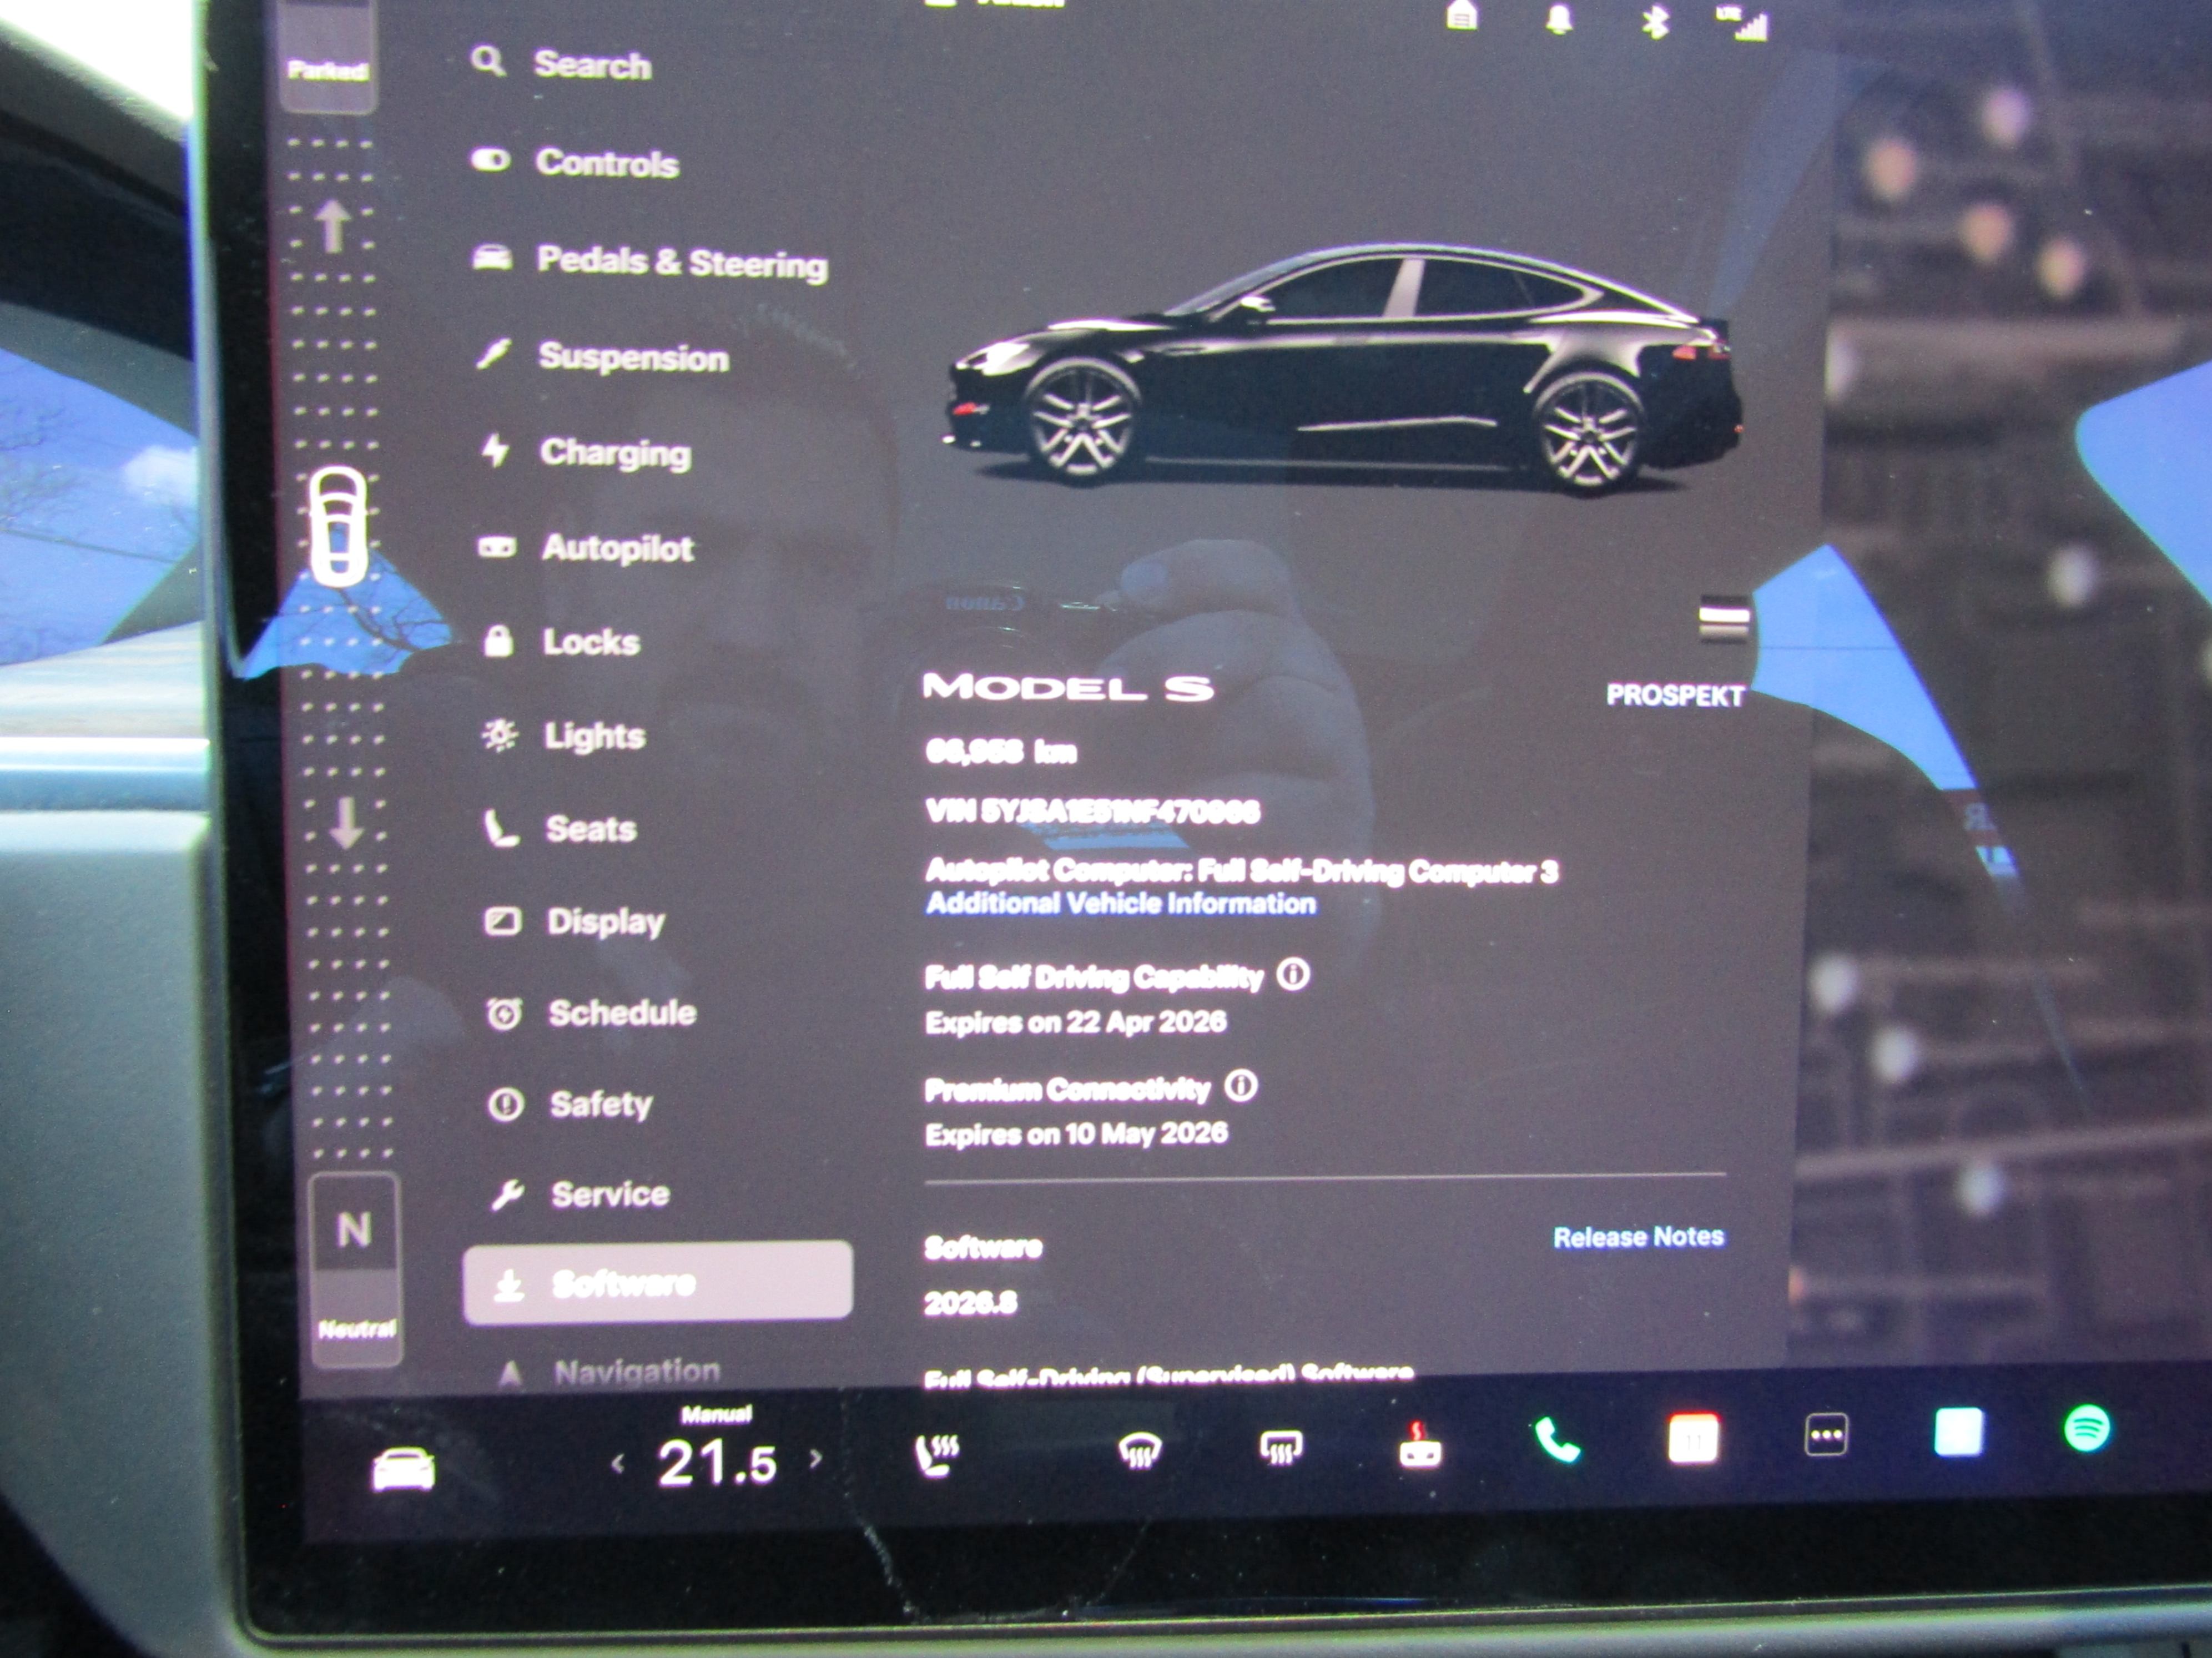
Task: Tap the LTE signal strength indicator
Action: click(x=1743, y=24)
